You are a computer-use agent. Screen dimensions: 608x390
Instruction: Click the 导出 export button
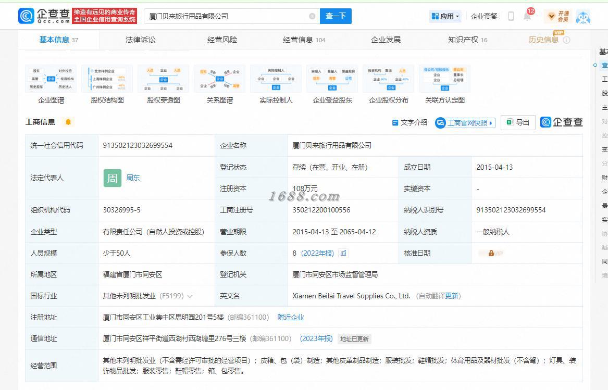pos(518,122)
